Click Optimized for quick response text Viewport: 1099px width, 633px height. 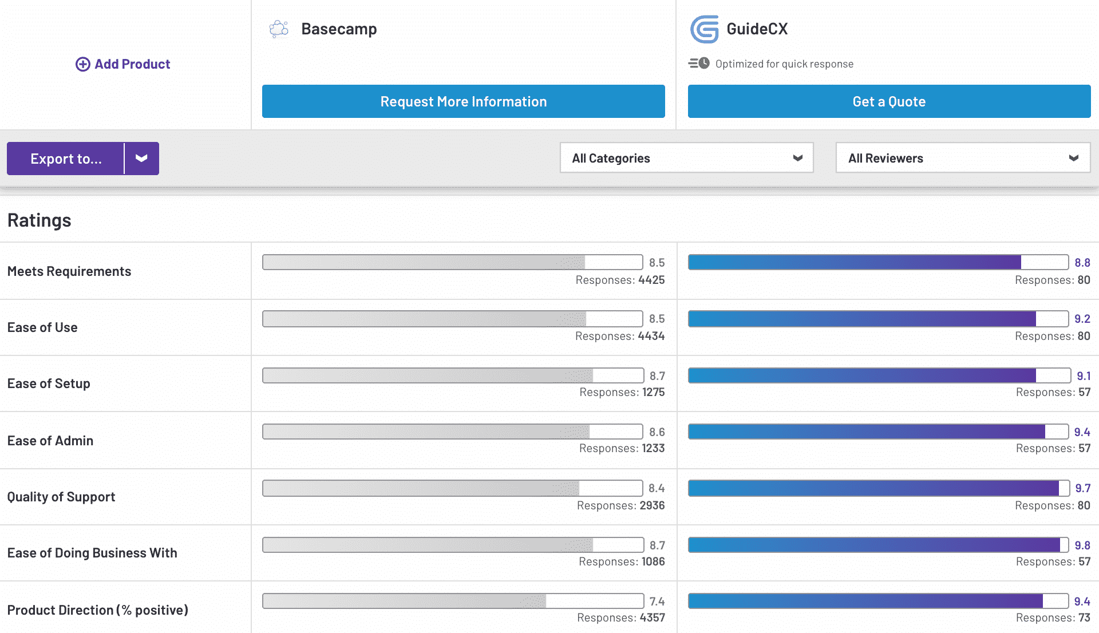(784, 64)
